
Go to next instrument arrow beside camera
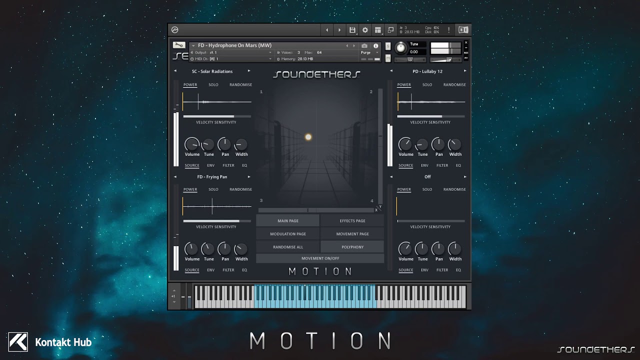(x=354, y=46)
